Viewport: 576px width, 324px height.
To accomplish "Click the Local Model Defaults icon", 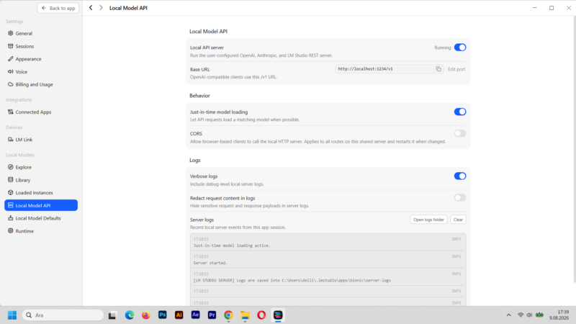I will (x=10, y=218).
